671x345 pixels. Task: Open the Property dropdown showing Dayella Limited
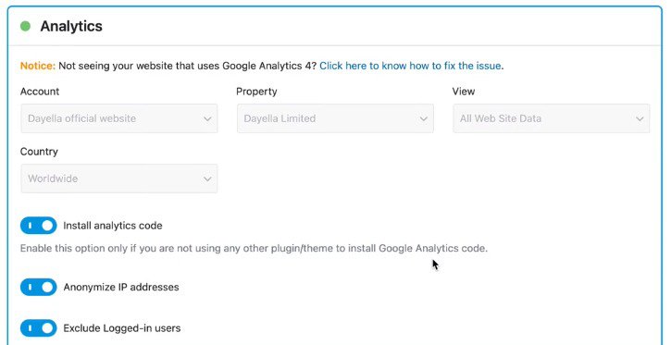[x=335, y=118]
